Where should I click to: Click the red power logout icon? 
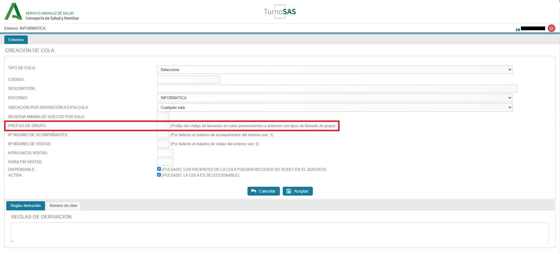551,28
